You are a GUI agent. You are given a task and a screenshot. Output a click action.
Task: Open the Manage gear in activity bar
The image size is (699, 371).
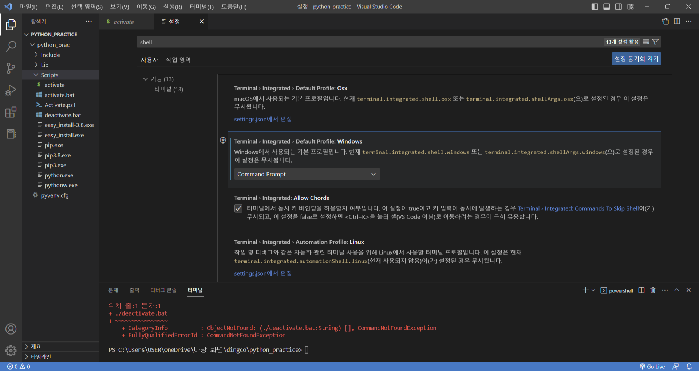pos(11,351)
